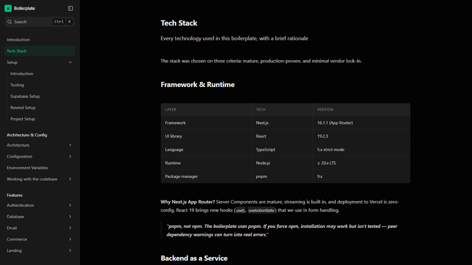Collapse the Setup section chevron
472x265 pixels.
tap(70, 62)
